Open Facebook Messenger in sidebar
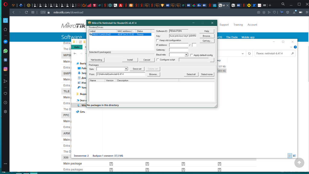The image size is (309, 174). click(x=5, y=42)
